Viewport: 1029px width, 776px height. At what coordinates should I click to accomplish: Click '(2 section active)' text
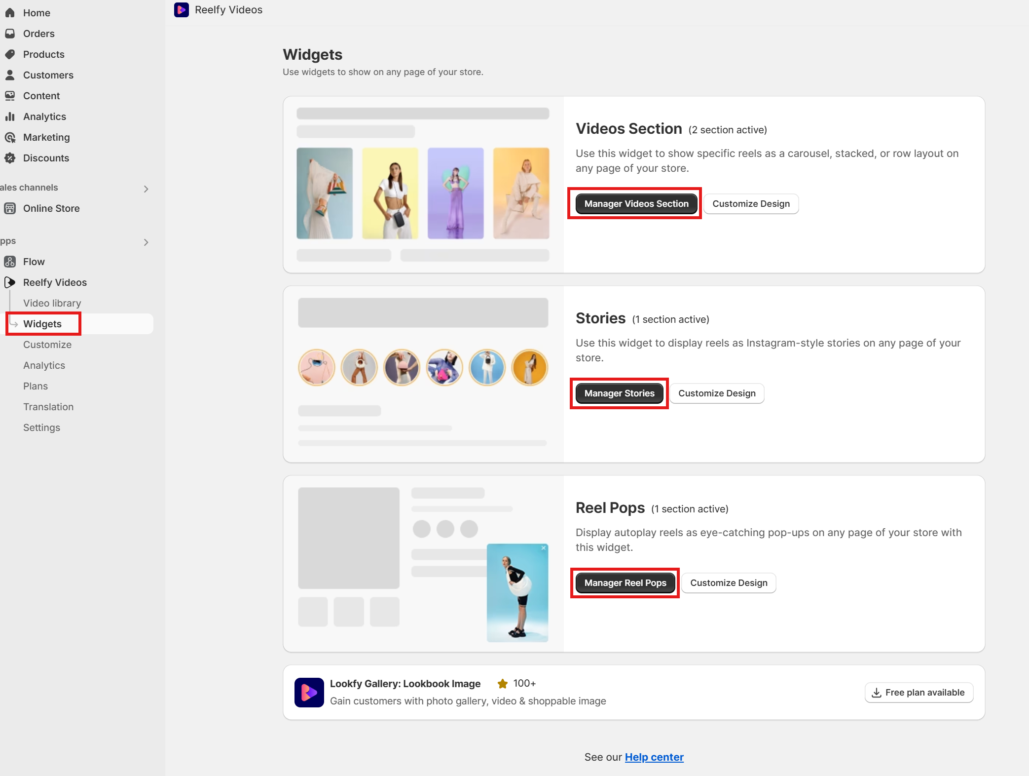click(x=728, y=130)
